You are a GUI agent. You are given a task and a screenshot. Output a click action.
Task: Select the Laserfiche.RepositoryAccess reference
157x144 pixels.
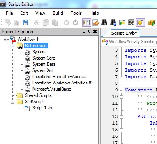[x=59, y=77]
